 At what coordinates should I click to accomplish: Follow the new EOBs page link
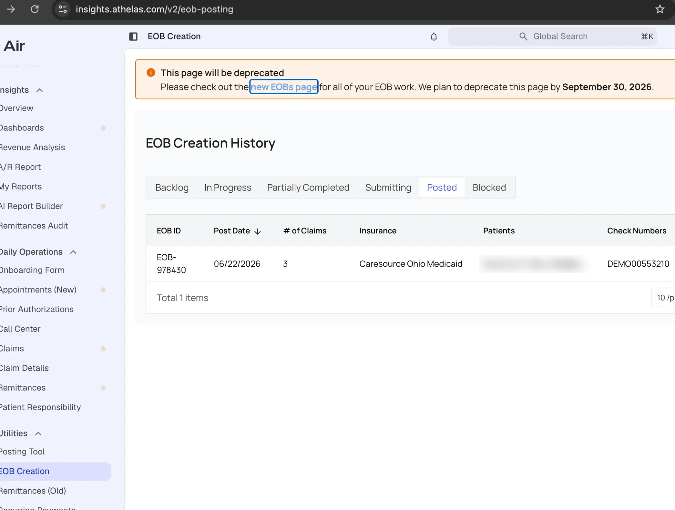point(284,87)
